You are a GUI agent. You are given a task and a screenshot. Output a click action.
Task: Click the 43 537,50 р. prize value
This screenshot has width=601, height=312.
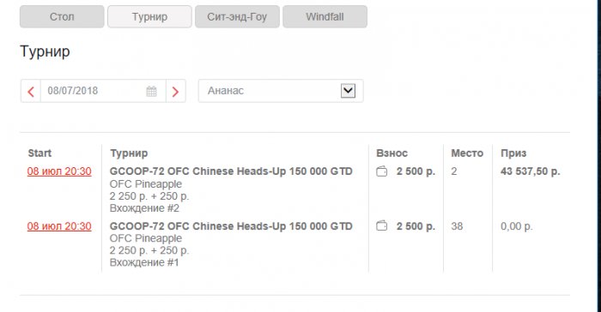[530, 171]
